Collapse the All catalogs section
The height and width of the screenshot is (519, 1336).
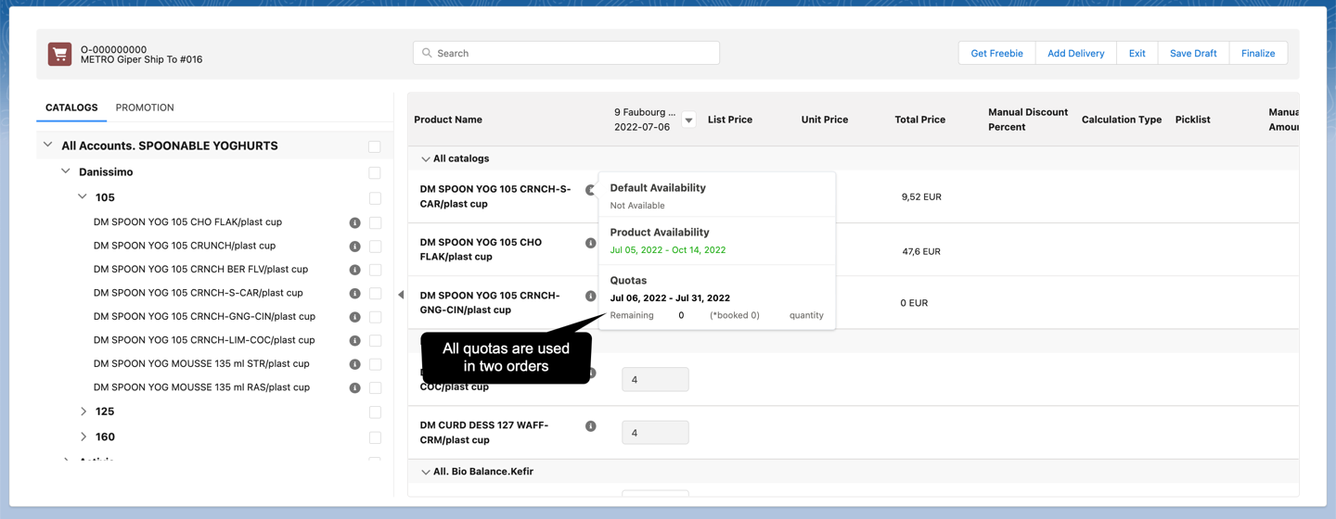[426, 159]
